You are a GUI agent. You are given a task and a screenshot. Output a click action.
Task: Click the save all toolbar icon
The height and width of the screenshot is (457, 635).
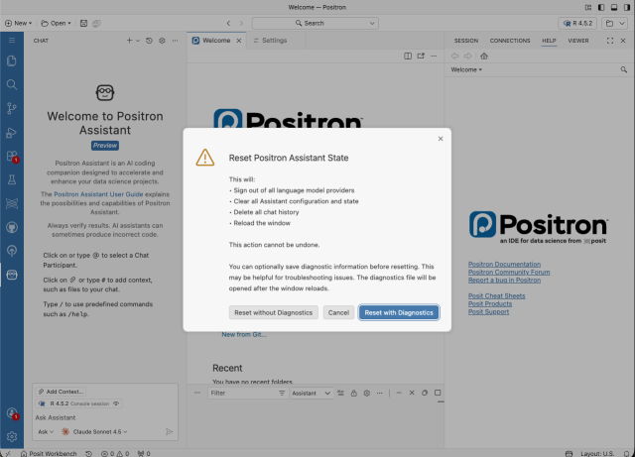click(96, 23)
